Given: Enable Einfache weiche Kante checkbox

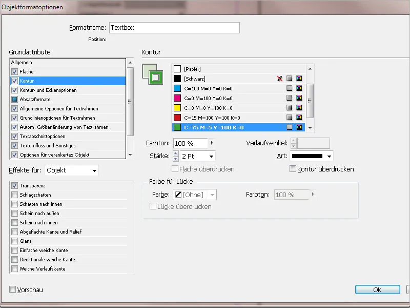Looking at the screenshot, I should [15, 250].
